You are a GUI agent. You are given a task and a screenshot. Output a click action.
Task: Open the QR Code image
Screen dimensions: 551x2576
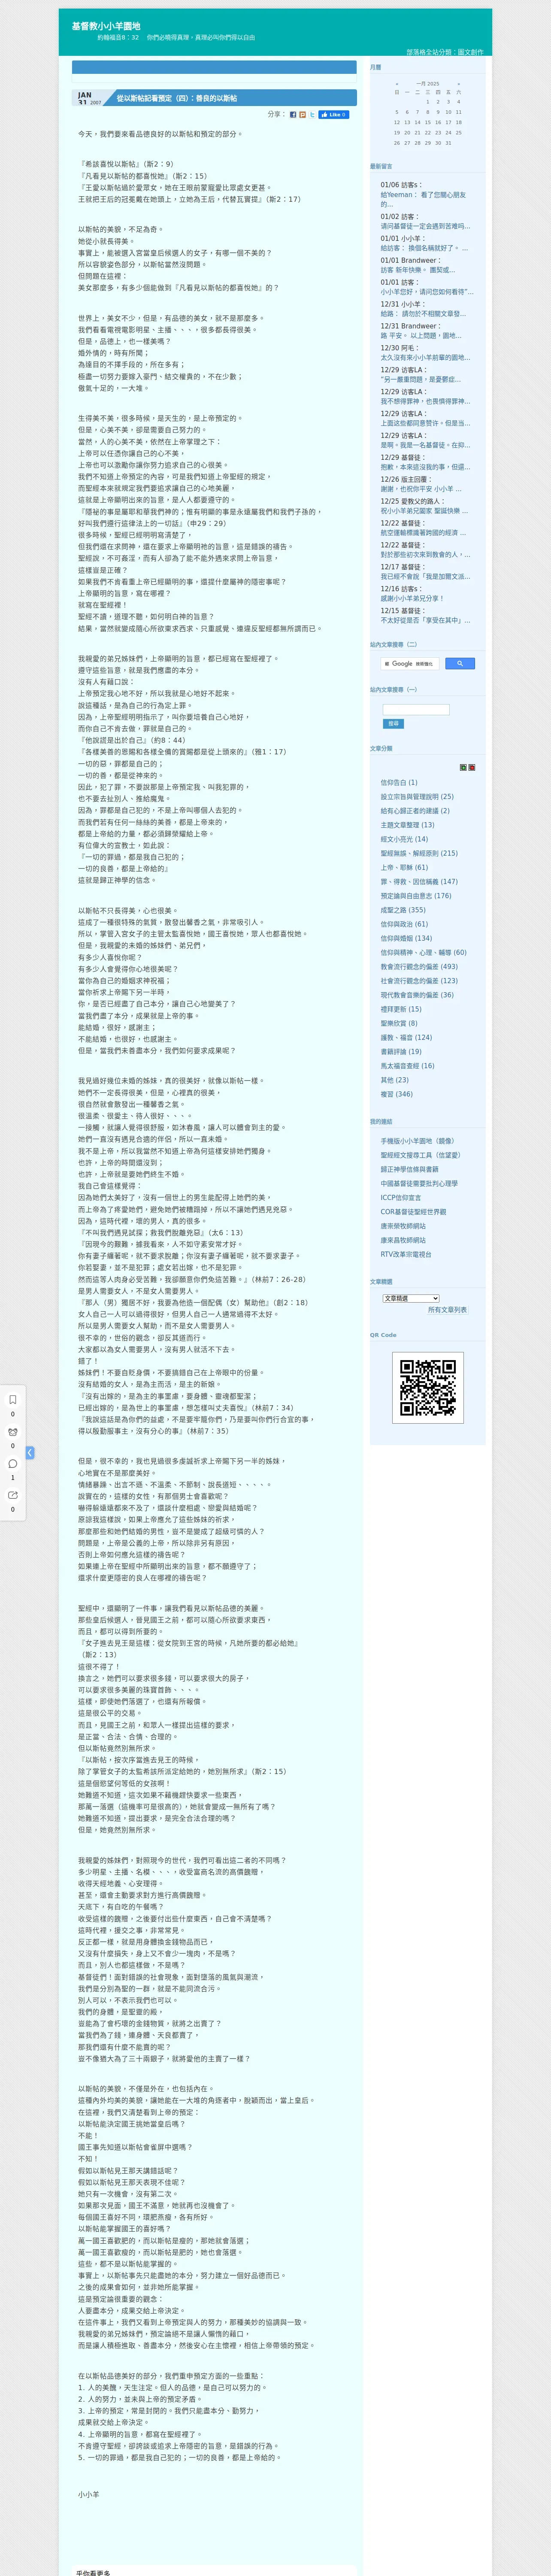pyautogui.click(x=428, y=1388)
